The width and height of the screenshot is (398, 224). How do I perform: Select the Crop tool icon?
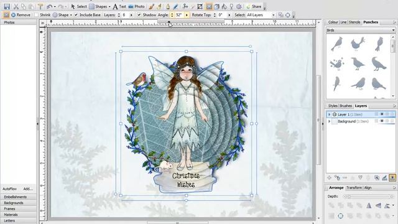click(x=200, y=7)
